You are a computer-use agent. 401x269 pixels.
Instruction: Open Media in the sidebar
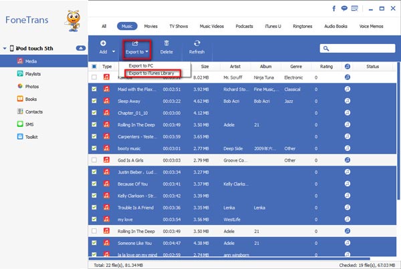pyautogui.click(x=43, y=61)
